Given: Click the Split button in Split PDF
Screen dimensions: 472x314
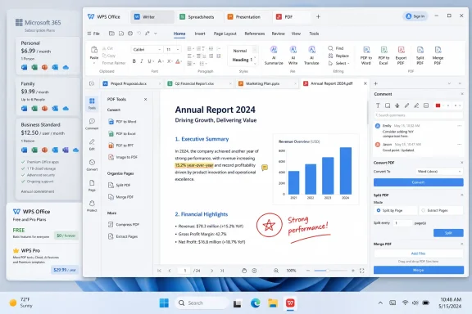Looking at the screenshot, I should click(x=448, y=233).
